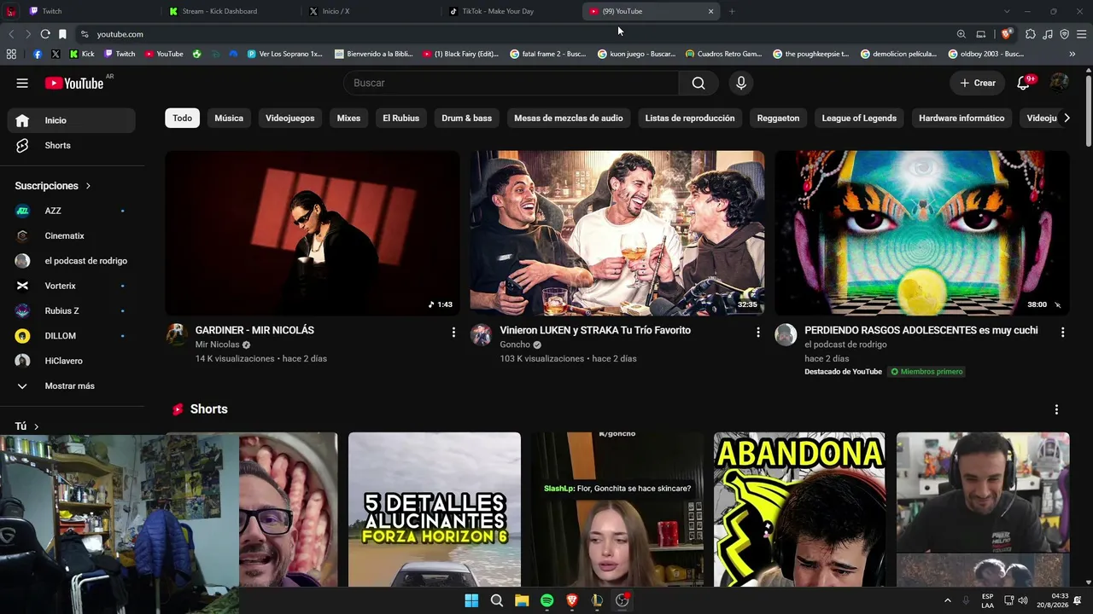Open the browser zoom magnifier icon

(961, 34)
